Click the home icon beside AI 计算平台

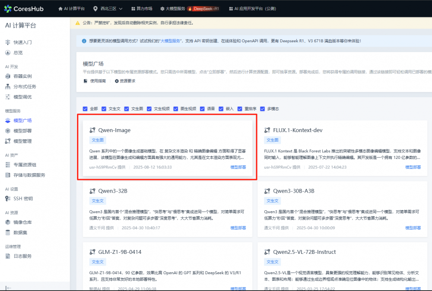pos(60,9)
